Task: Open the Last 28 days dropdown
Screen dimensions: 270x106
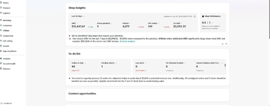Action: 78,16
